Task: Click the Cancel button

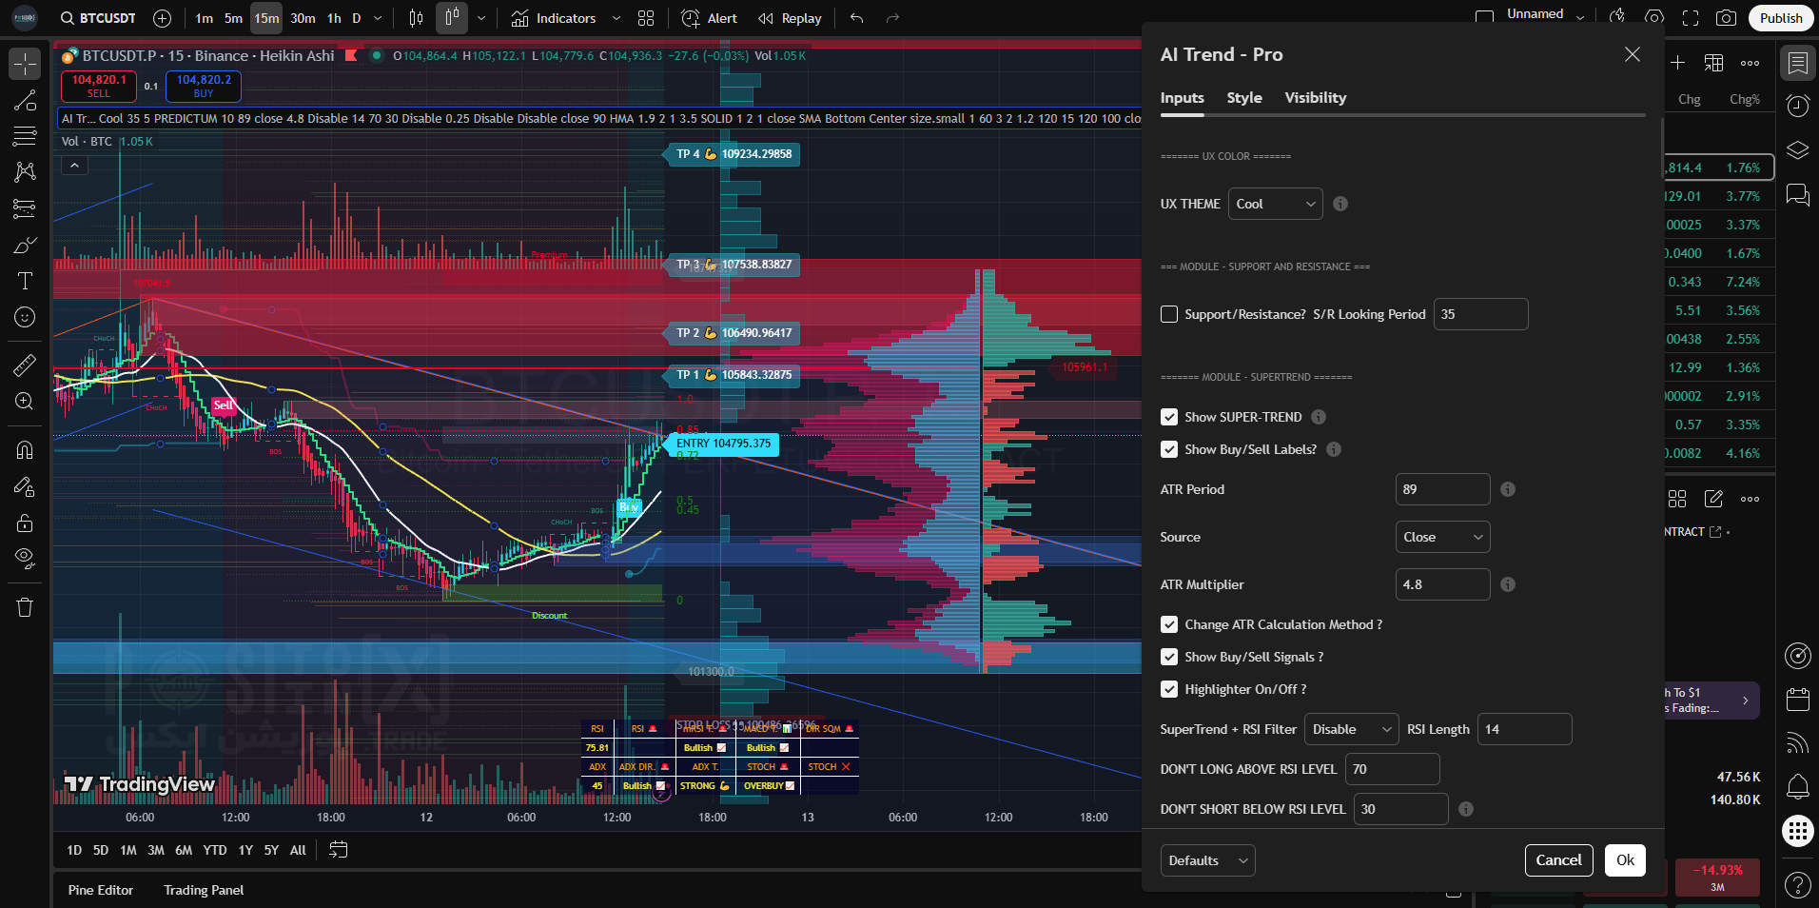Action: (1557, 860)
